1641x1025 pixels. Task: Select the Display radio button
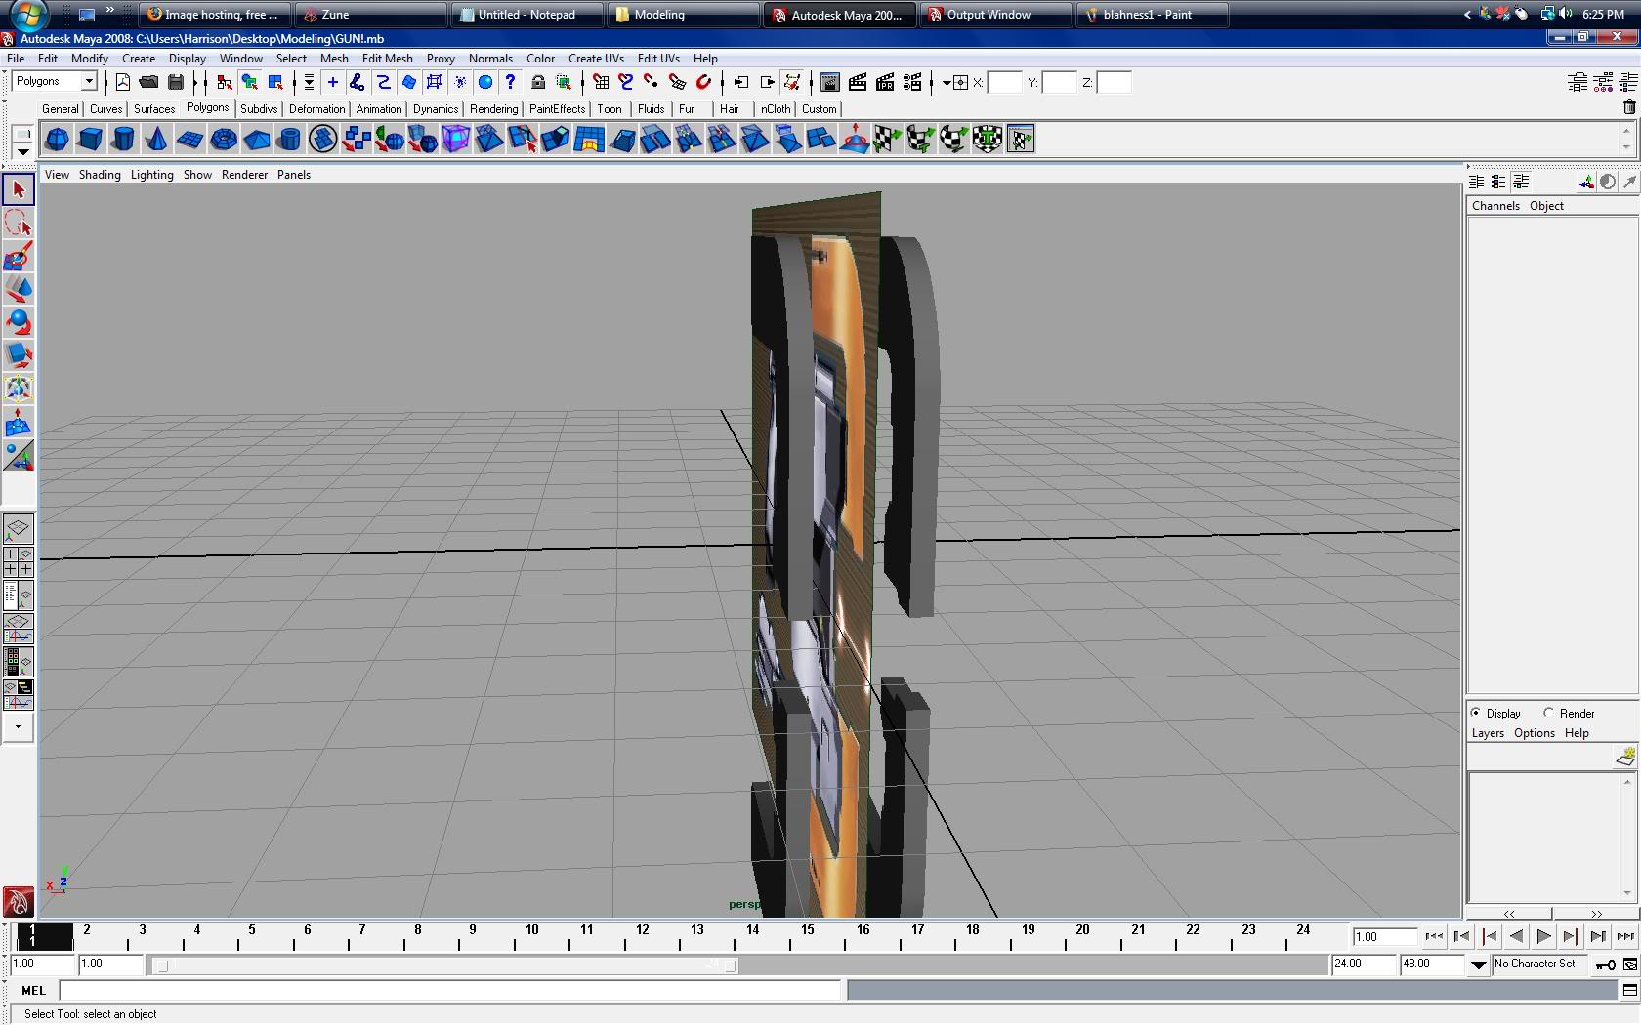pos(1476,713)
